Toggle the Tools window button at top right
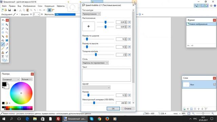 click(196, 6)
